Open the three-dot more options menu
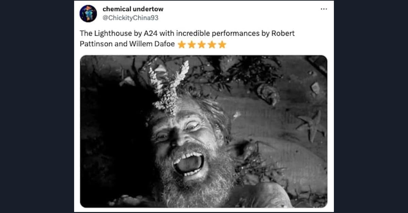The height and width of the screenshot is (213, 408). pos(324,9)
